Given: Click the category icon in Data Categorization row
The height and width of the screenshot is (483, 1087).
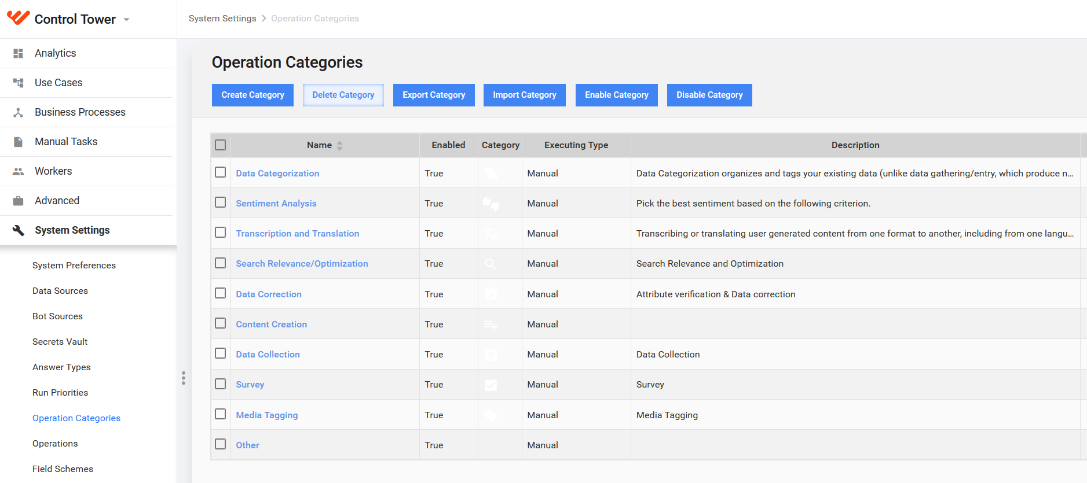Looking at the screenshot, I should [x=491, y=174].
